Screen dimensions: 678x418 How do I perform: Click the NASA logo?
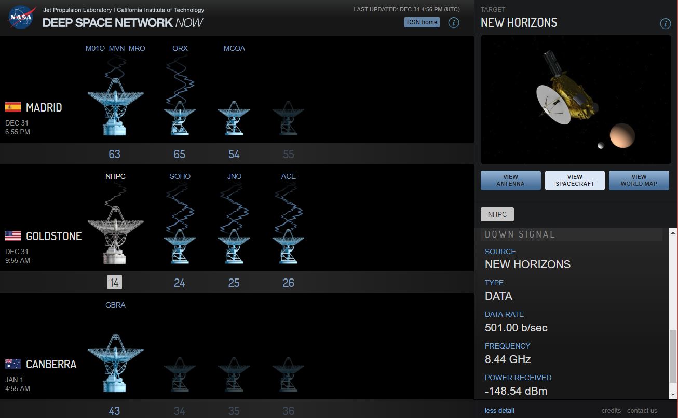[21, 17]
